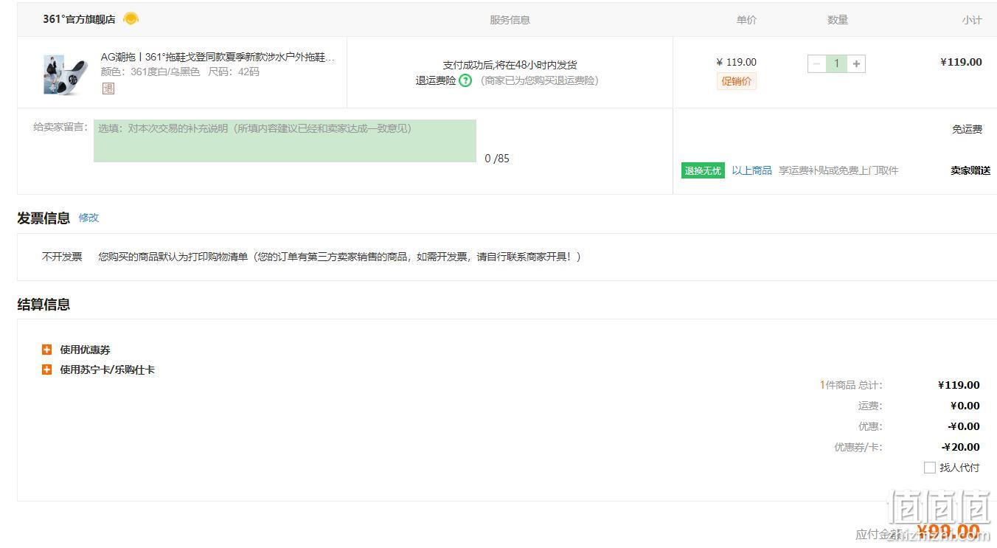Click 修改 to edit invoice info
Screen dimensions: 997x548
tap(88, 218)
